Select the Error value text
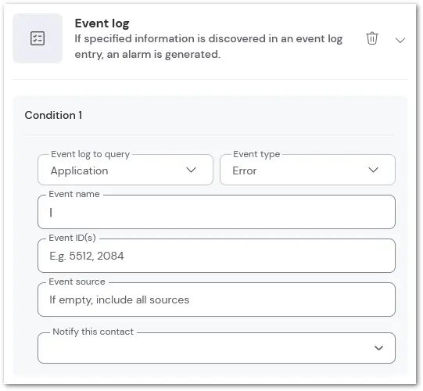 [x=245, y=170]
